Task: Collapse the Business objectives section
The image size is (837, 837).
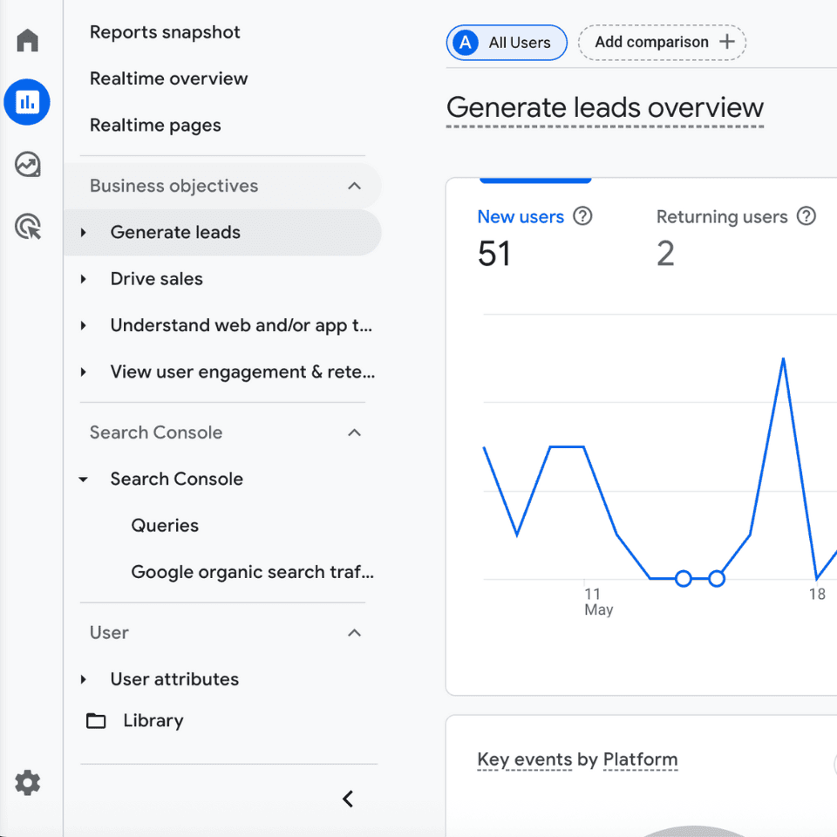Action: [354, 186]
